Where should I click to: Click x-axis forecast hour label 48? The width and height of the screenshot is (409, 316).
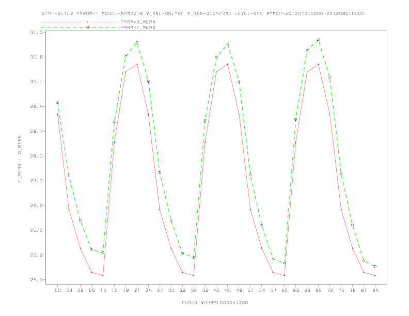pos(239,290)
